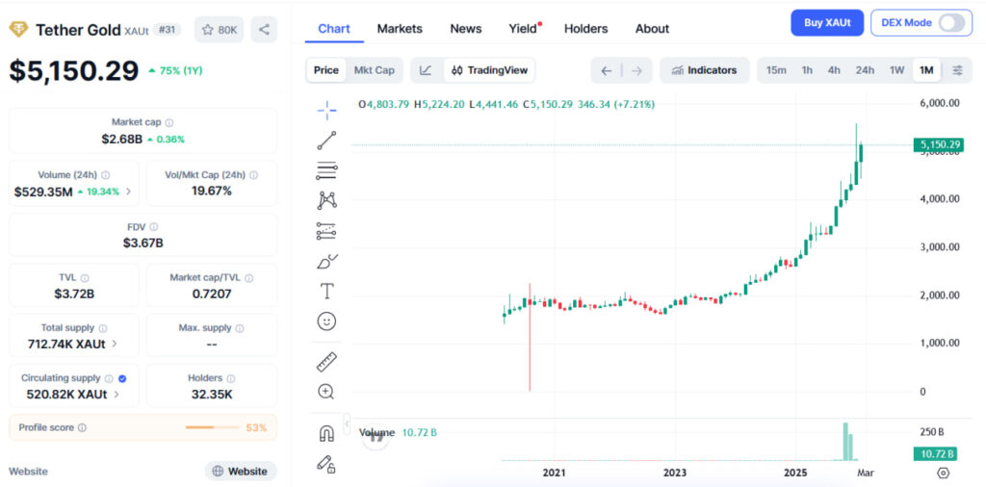The image size is (986, 487).
Task: Open the Chart tab
Action: coord(334,29)
